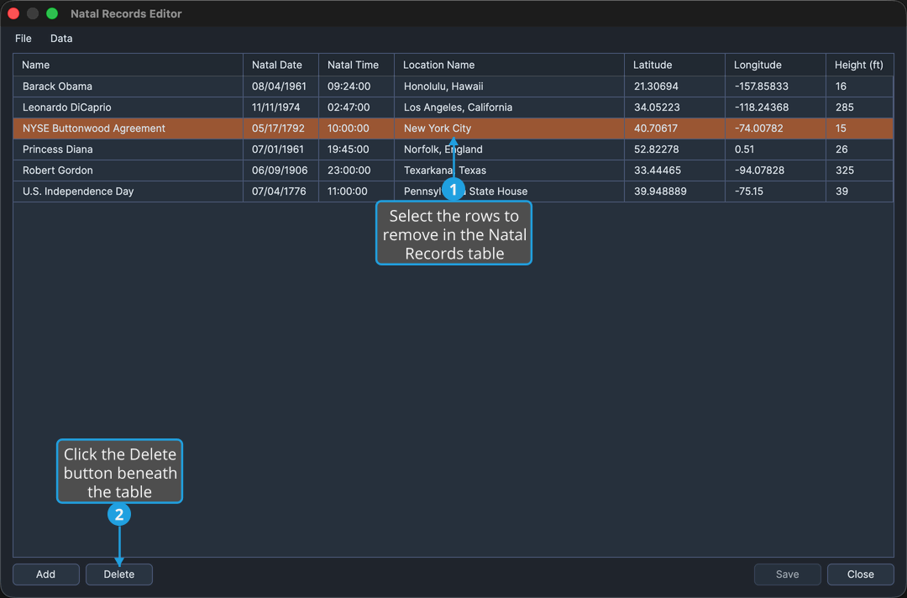
Task: Click the Natal Time column header
Action: click(x=356, y=65)
